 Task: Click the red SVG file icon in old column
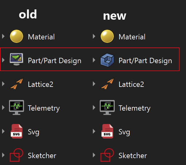16,131
